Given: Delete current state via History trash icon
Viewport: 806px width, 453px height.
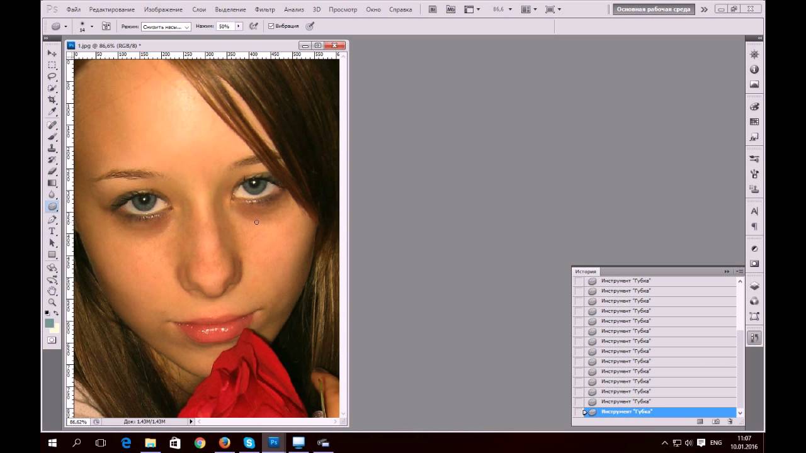Looking at the screenshot, I should [x=730, y=422].
